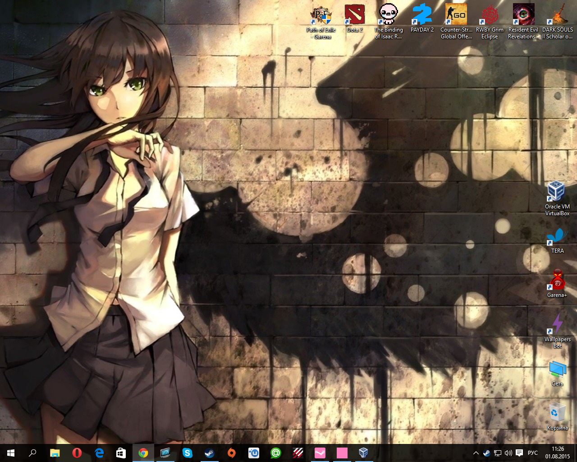The image size is (577, 462).
Task: Show hidden system tray icons
Action: click(476, 453)
